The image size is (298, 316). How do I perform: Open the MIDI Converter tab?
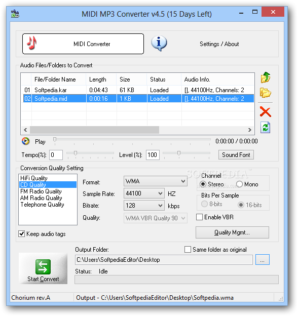[x=83, y=44]
